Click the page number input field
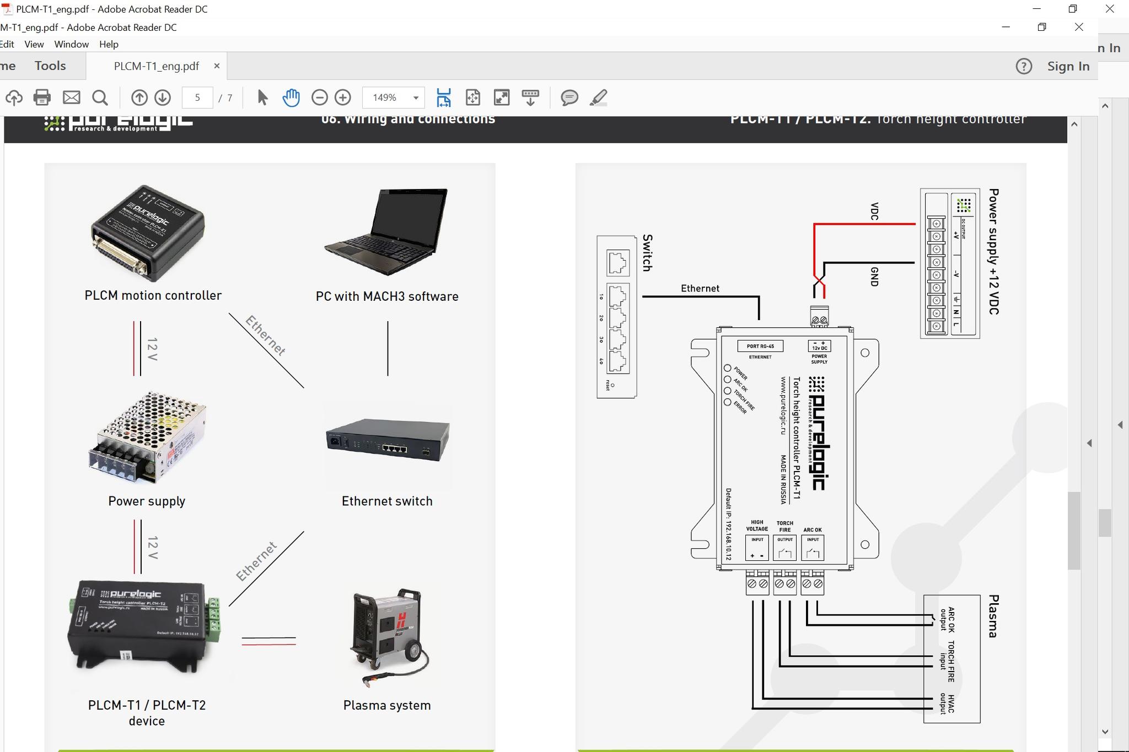Viewport: 1129px width, 752px height. coord(197,98)
